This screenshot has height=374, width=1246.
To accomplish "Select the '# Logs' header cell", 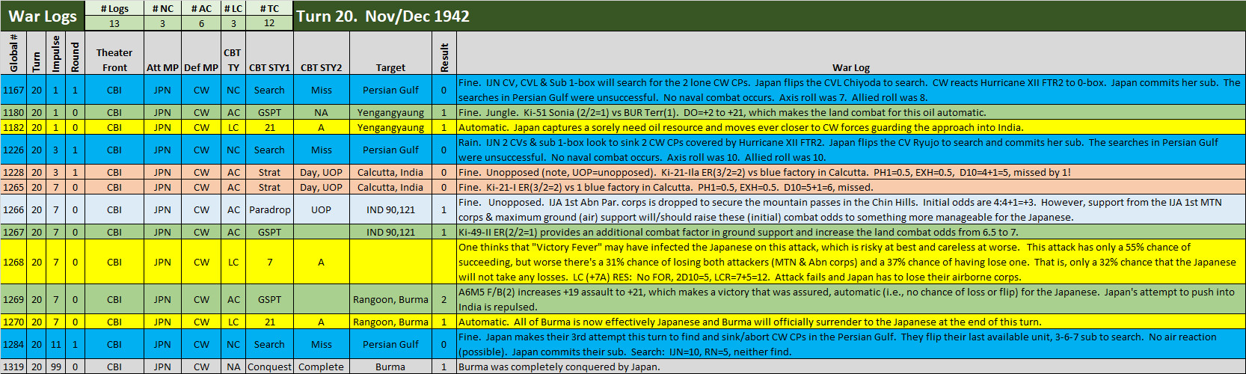I will [x=114, y=8].
